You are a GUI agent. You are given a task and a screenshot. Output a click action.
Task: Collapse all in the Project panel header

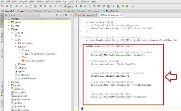pos(61,15)
